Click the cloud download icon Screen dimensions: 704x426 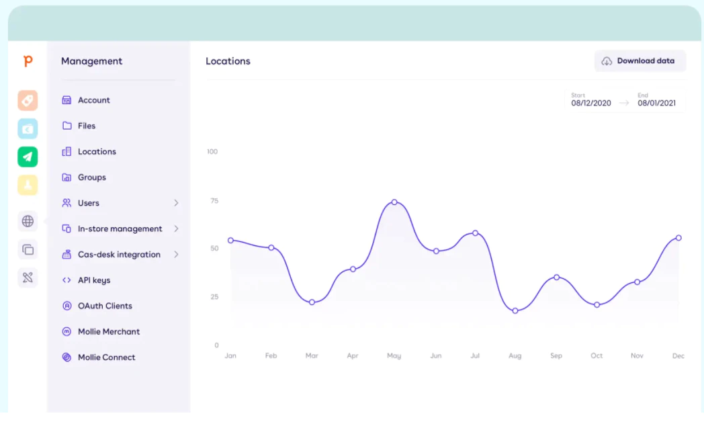[607, 61]
